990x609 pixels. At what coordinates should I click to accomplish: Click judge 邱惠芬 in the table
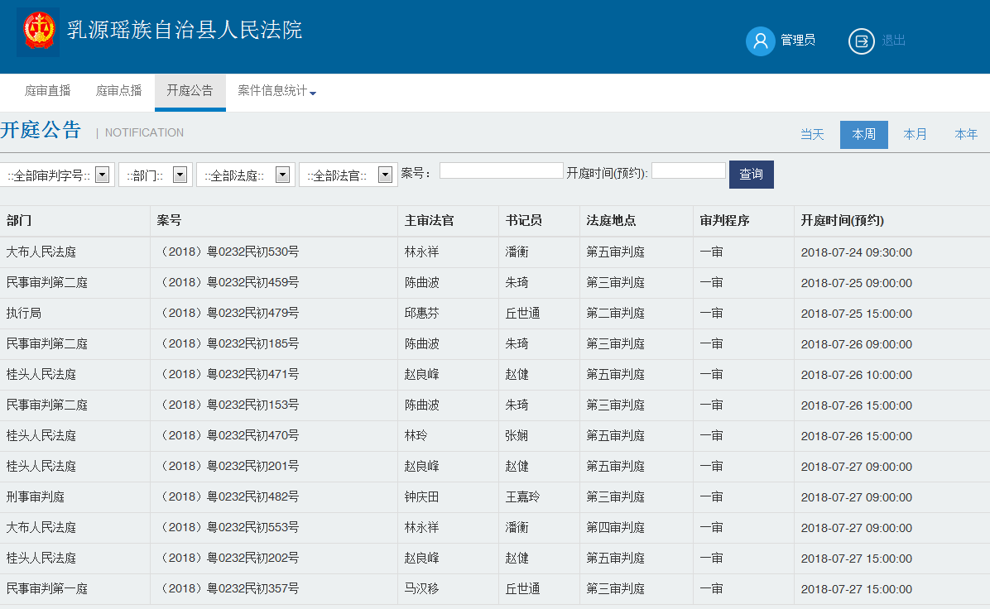click(422, 313)
